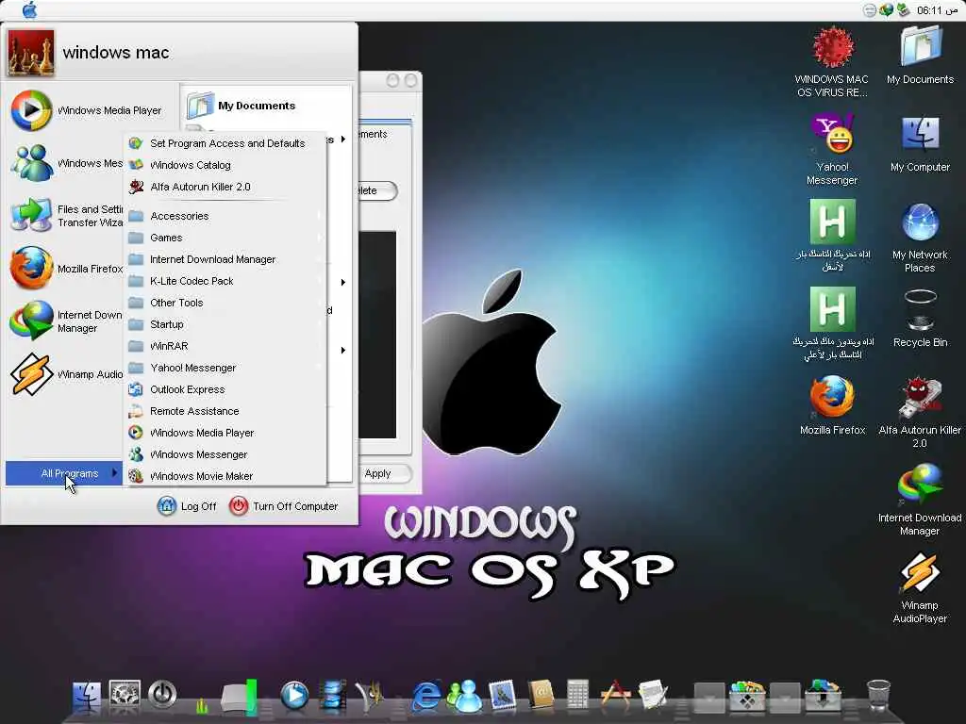Open the Mail stamp icon in dock
This screenshot has height=724, width=966.
coord(503,696)
